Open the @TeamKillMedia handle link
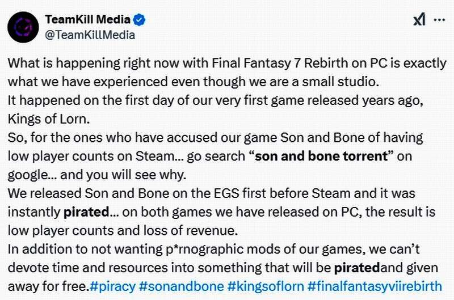The height and width of the screenshot is (300, 454). [x=90, y=35]
